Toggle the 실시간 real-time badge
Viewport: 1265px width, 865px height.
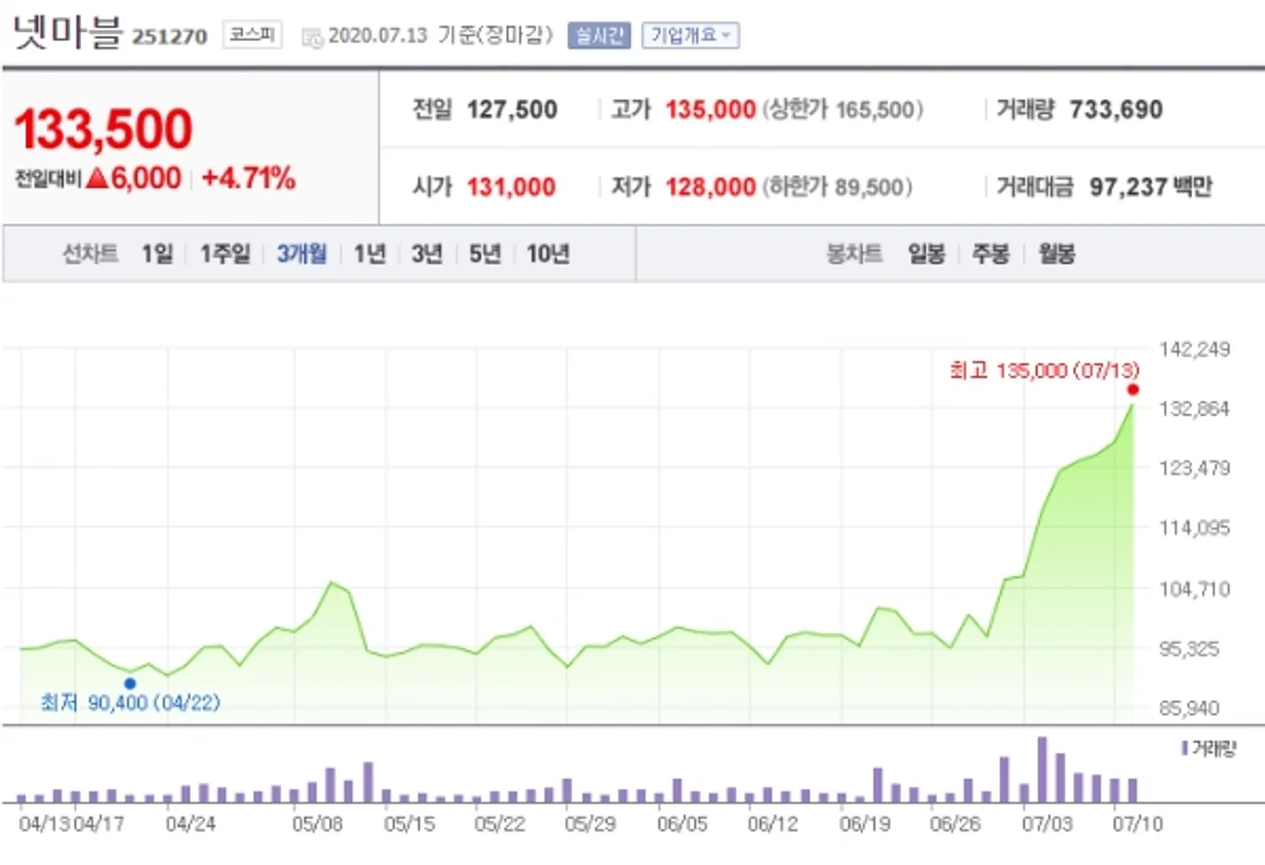(x=598, y=36)
